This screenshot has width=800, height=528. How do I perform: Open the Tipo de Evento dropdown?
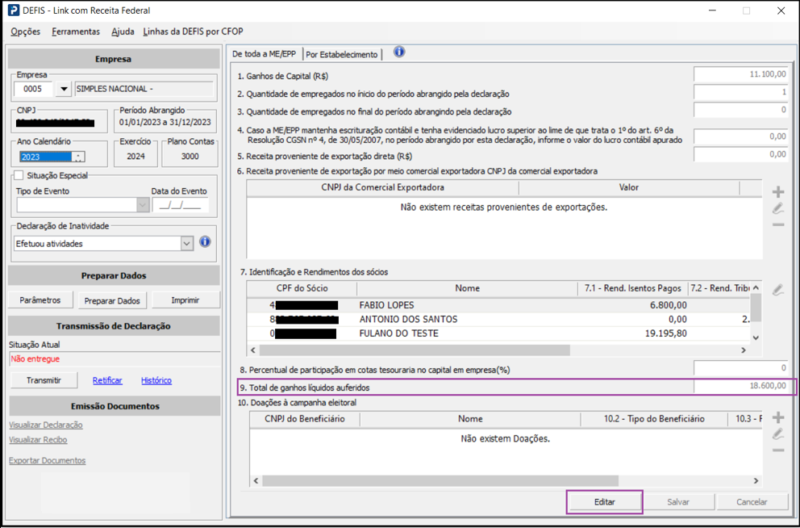pyautogui.click(x=143, y=205)
